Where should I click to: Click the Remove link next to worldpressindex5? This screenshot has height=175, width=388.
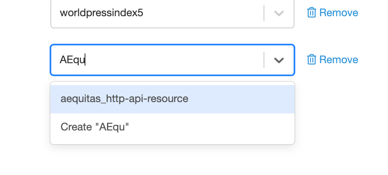click(333, 13)
